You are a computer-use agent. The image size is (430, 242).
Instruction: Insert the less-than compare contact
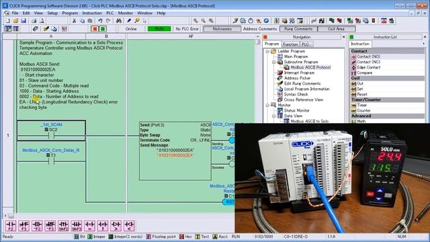[129, 226]
